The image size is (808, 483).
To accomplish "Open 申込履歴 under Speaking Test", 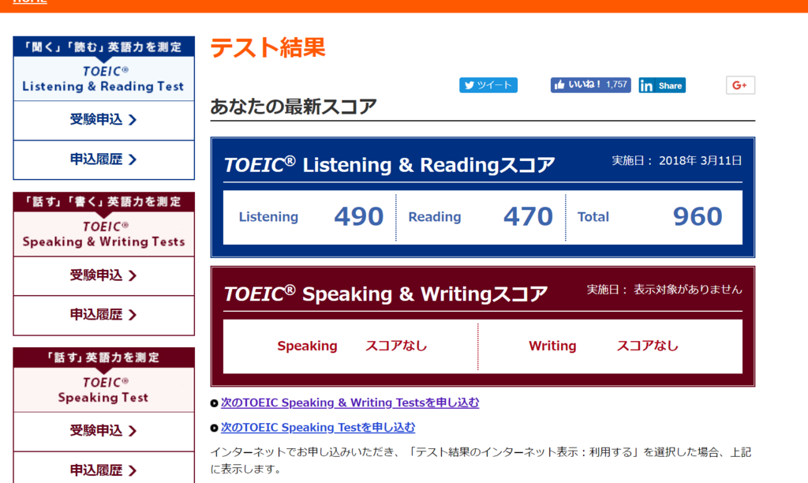I will coord(103,468).
